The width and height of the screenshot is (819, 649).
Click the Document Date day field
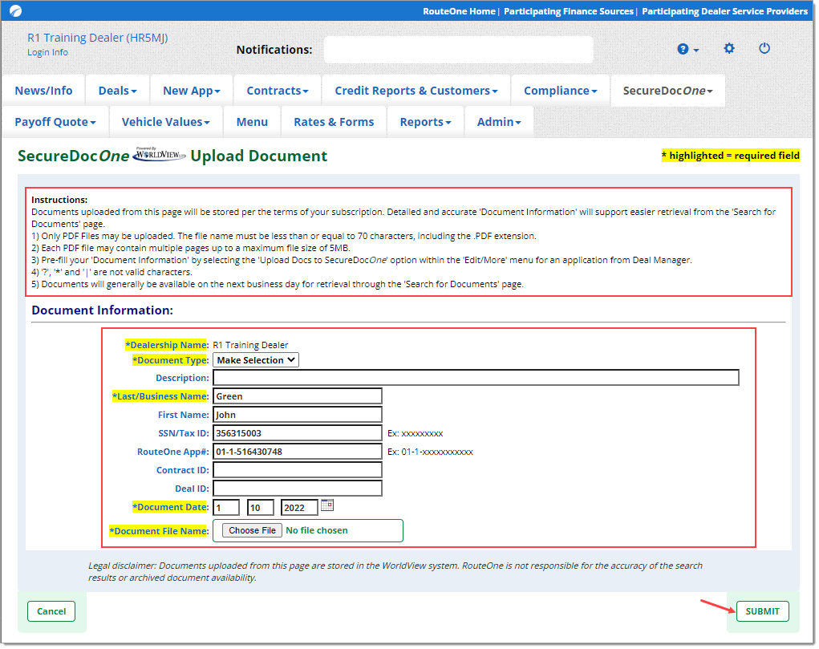(261, 507)
